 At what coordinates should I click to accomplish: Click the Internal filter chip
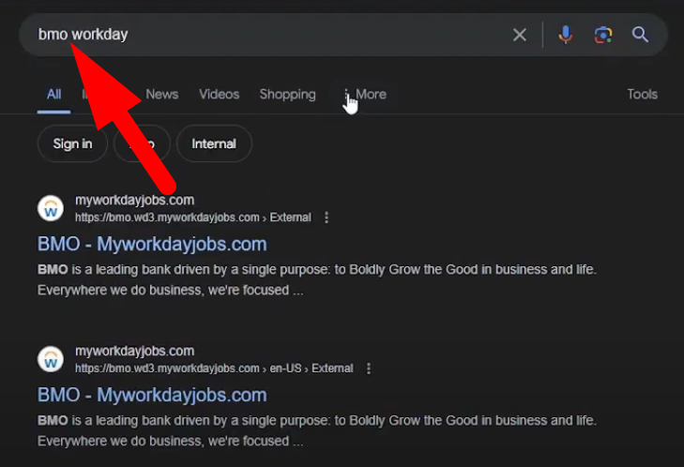click(214, 143)
